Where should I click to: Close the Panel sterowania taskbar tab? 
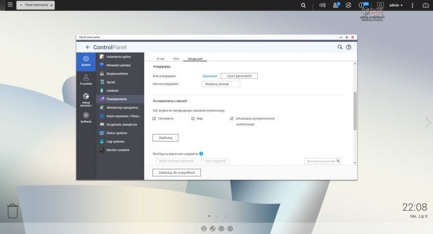coord(51,5)
